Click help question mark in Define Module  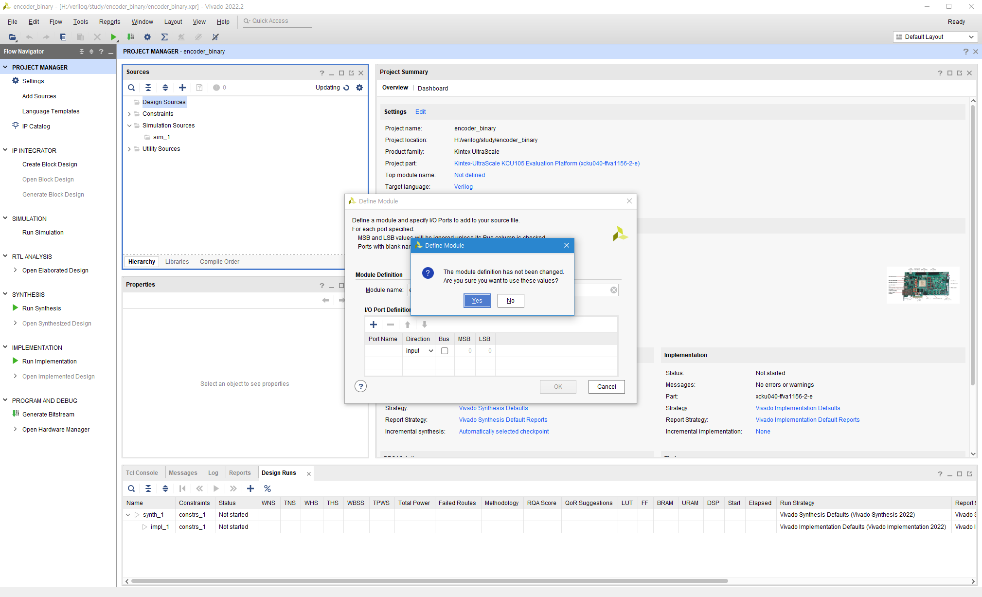pyautogui.click(x=360, y=386)
